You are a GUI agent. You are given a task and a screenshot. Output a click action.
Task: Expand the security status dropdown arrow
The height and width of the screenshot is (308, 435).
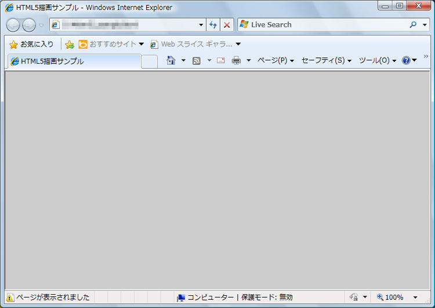365,297
